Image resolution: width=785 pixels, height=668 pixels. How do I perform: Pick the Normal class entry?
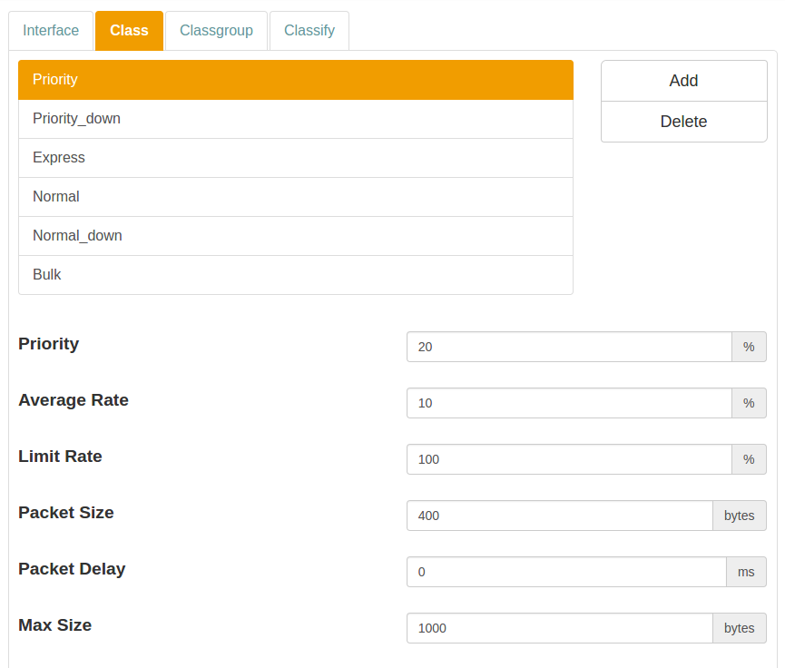(x=296, y=197)
